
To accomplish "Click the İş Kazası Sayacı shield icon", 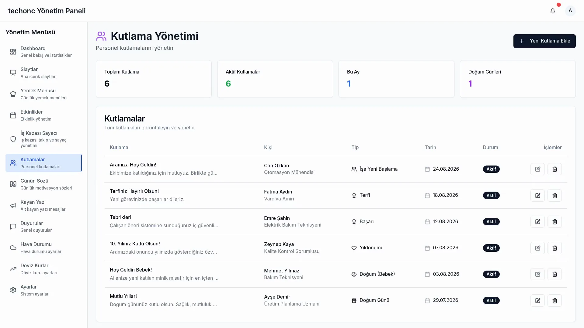I will tap(13, 139).
